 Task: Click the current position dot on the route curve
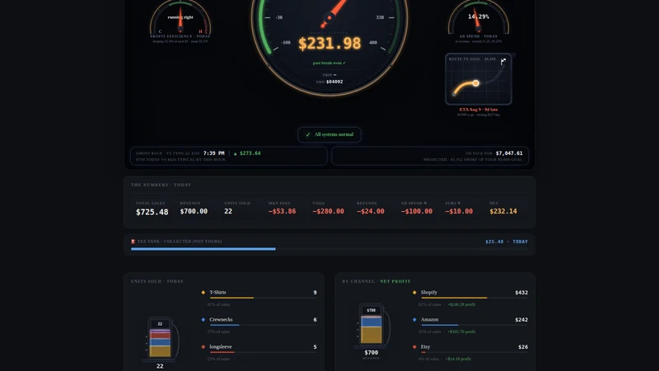(476, 83)
